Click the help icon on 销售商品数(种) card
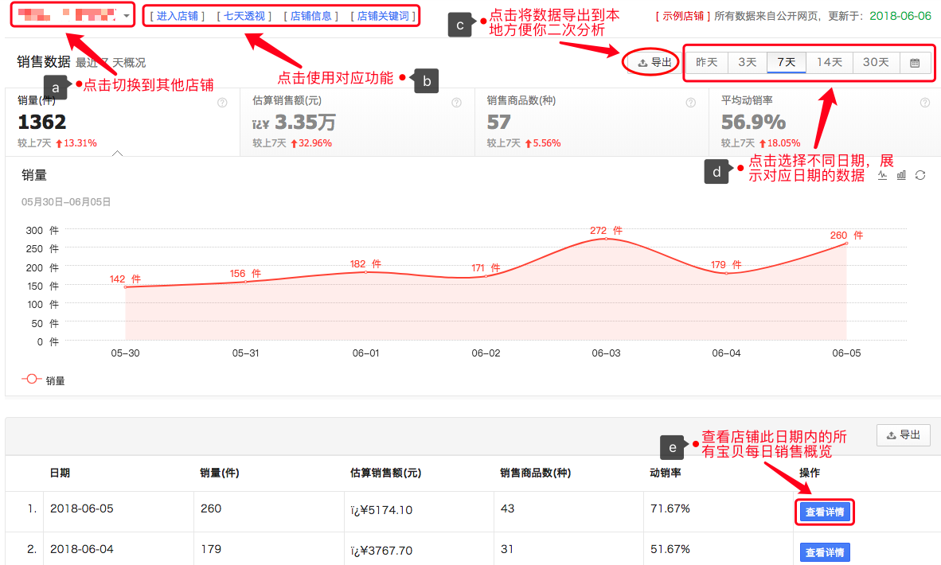The image size is (941, 565). point(691,103)
